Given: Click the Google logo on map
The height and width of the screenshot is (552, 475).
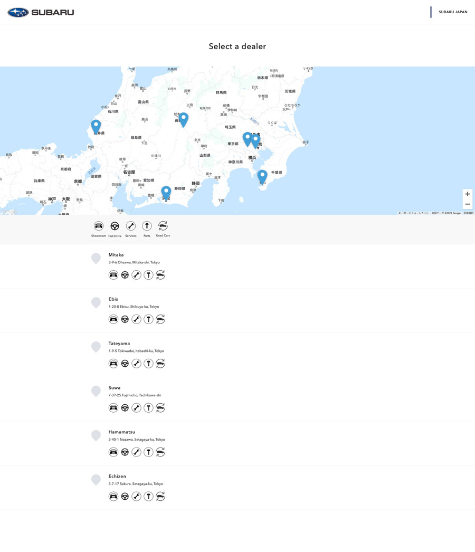Looking at the screenshot, I should (x=9, y=212).
